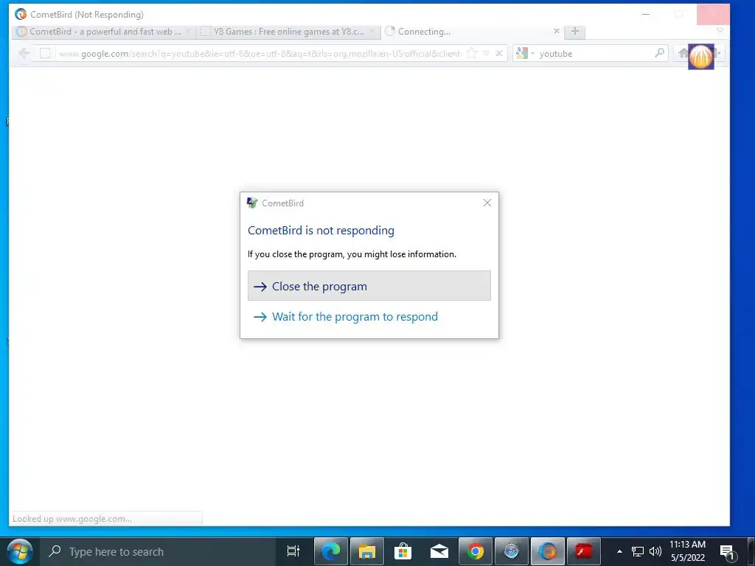The width and height of the screenshot is (755, 566).
Task: Close the Connecting... tab
Action: pos(557,31)
